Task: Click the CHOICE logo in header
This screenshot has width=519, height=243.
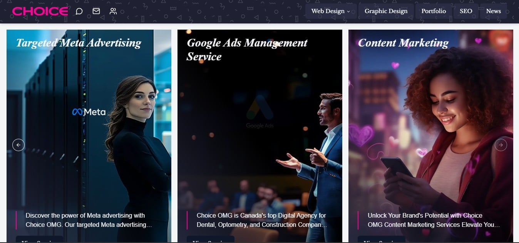Action: click(40, 11)
